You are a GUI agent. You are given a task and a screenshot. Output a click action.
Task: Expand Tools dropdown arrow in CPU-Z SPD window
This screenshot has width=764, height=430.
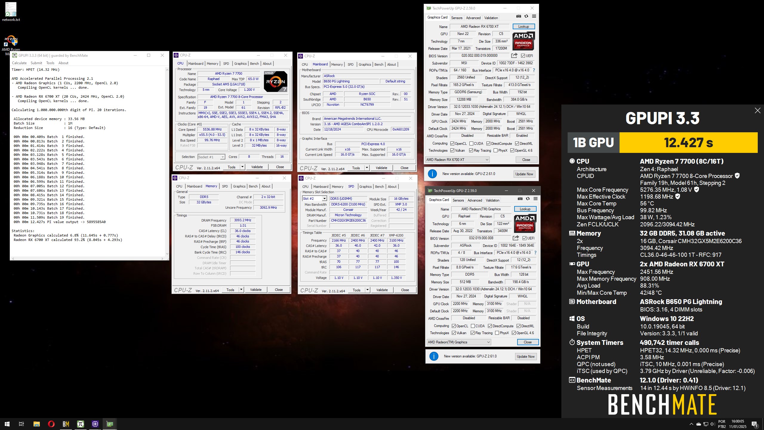click(367, 290)
